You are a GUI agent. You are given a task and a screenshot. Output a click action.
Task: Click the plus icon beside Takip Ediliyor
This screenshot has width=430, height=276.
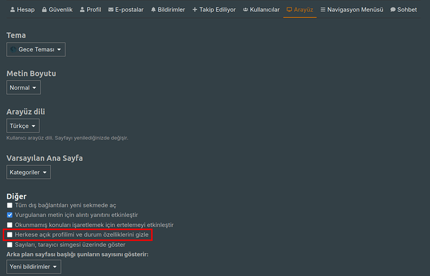195,10
